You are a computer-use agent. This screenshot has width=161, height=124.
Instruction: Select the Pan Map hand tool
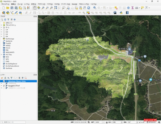pos(35,8)
